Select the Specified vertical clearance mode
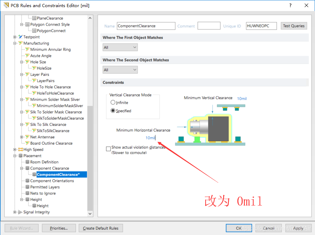 click(x=113, y=111)
